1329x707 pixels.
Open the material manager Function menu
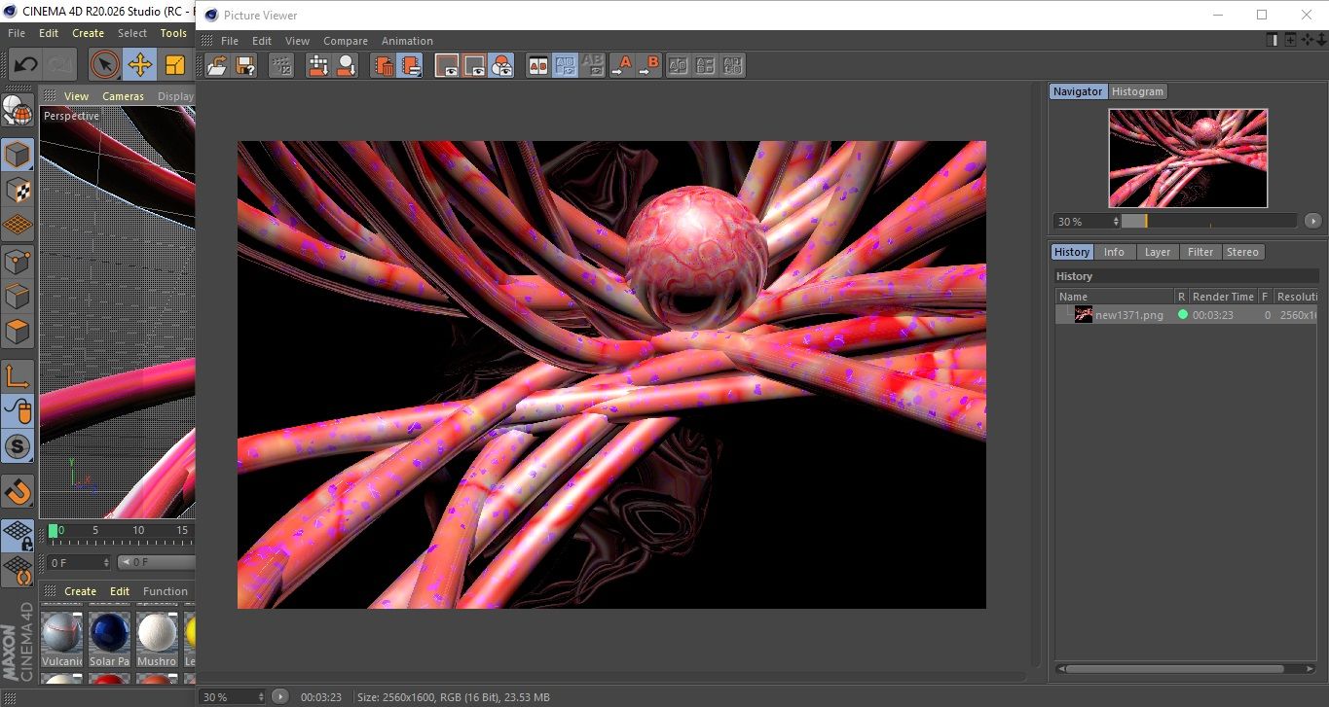(x=165, y=591)
